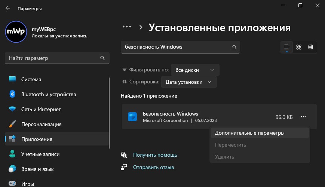Click the Получить помощь link
The height and width of the screenshot is (187, 325).
coord(155,155)
